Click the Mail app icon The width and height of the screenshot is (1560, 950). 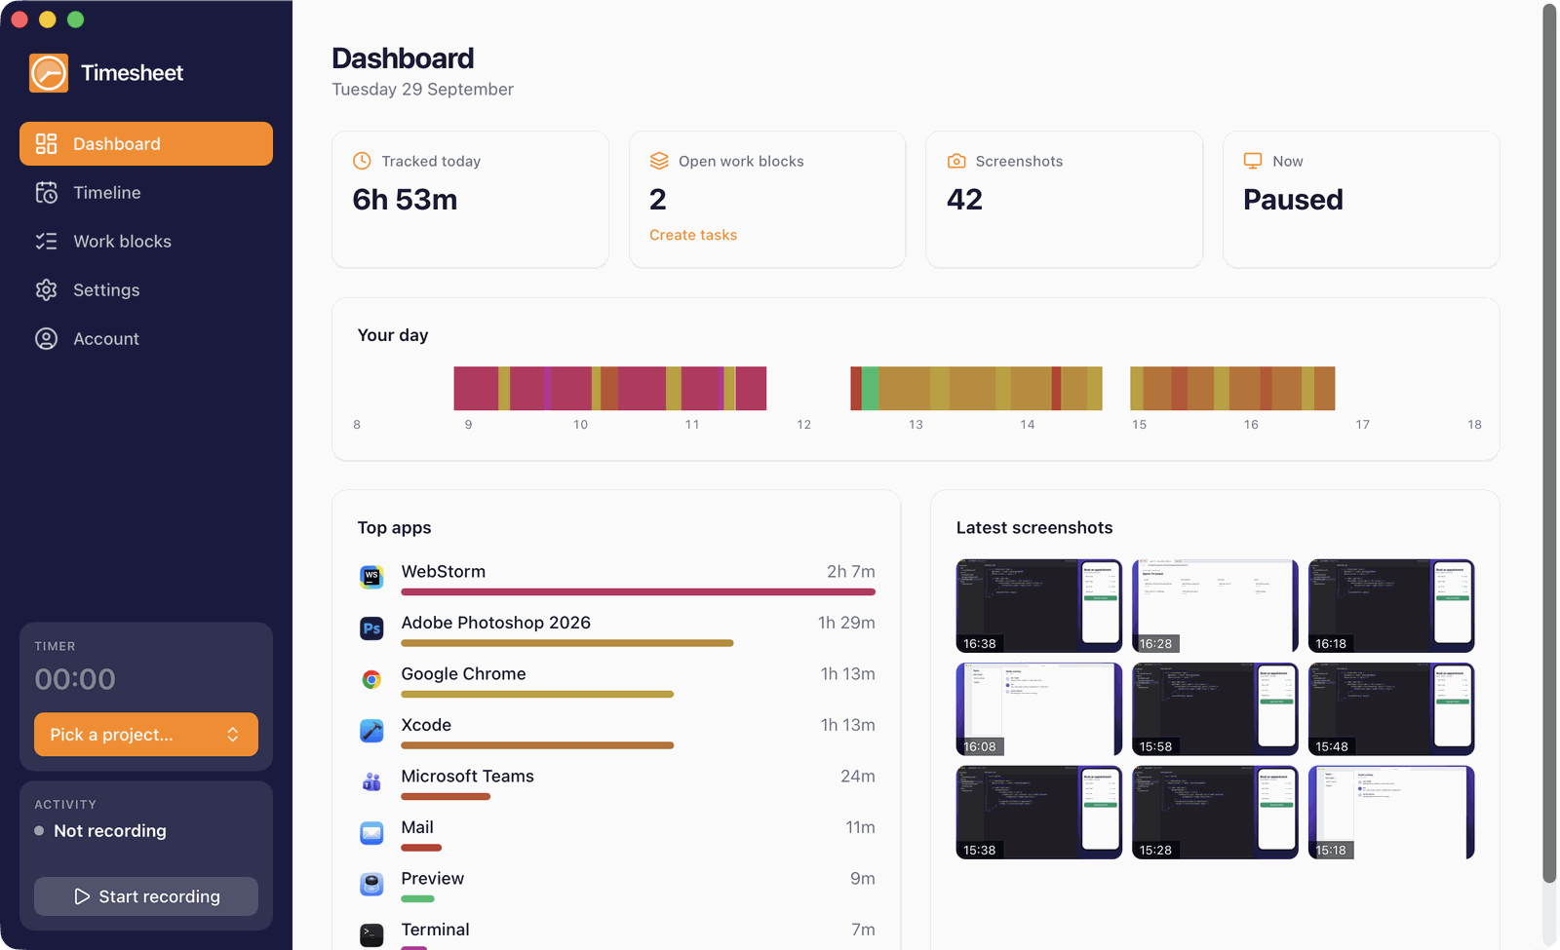371,833
